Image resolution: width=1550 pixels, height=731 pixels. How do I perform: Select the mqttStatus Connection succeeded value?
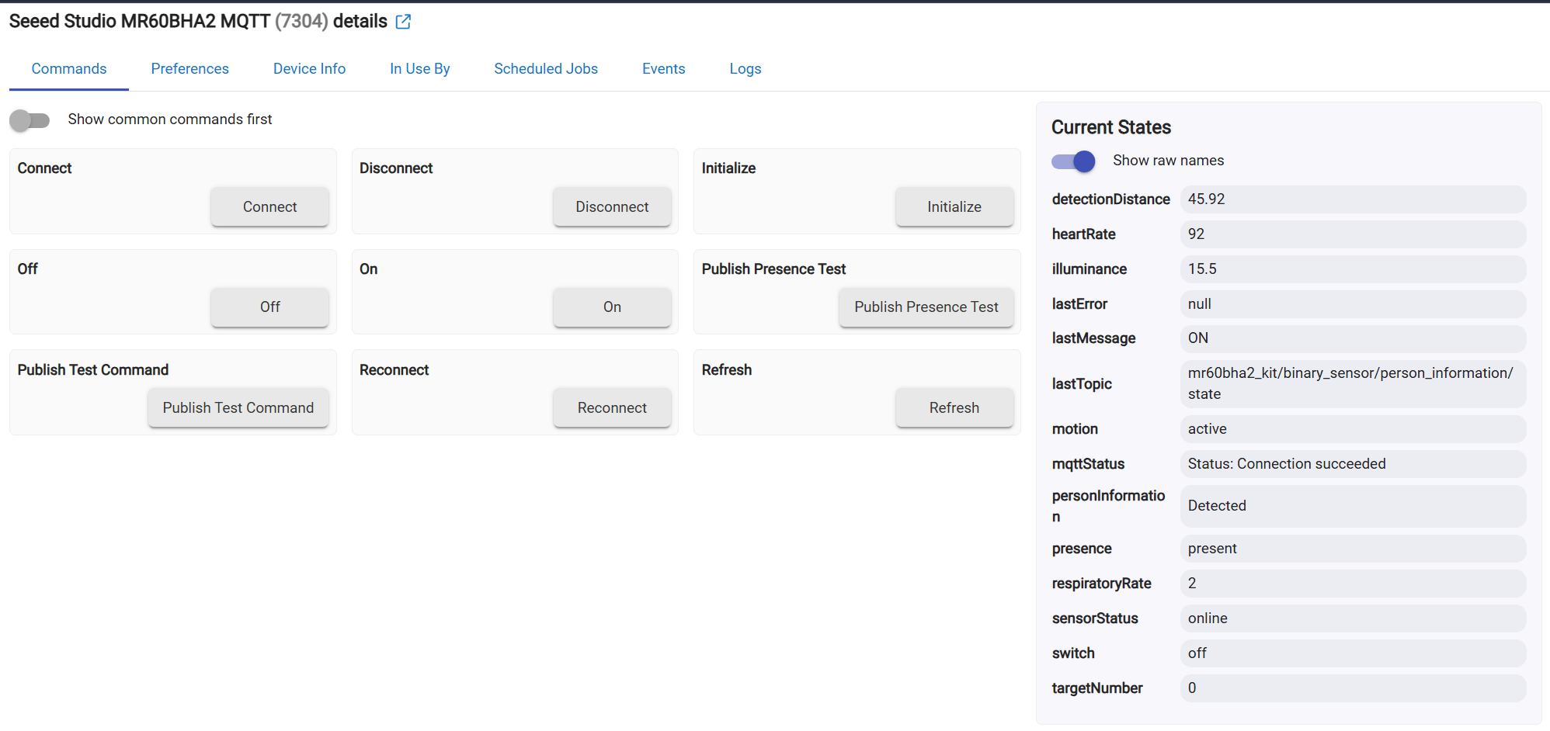(1353, 464)
